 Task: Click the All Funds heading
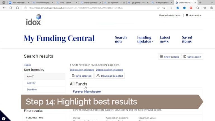tap(78, 84)
